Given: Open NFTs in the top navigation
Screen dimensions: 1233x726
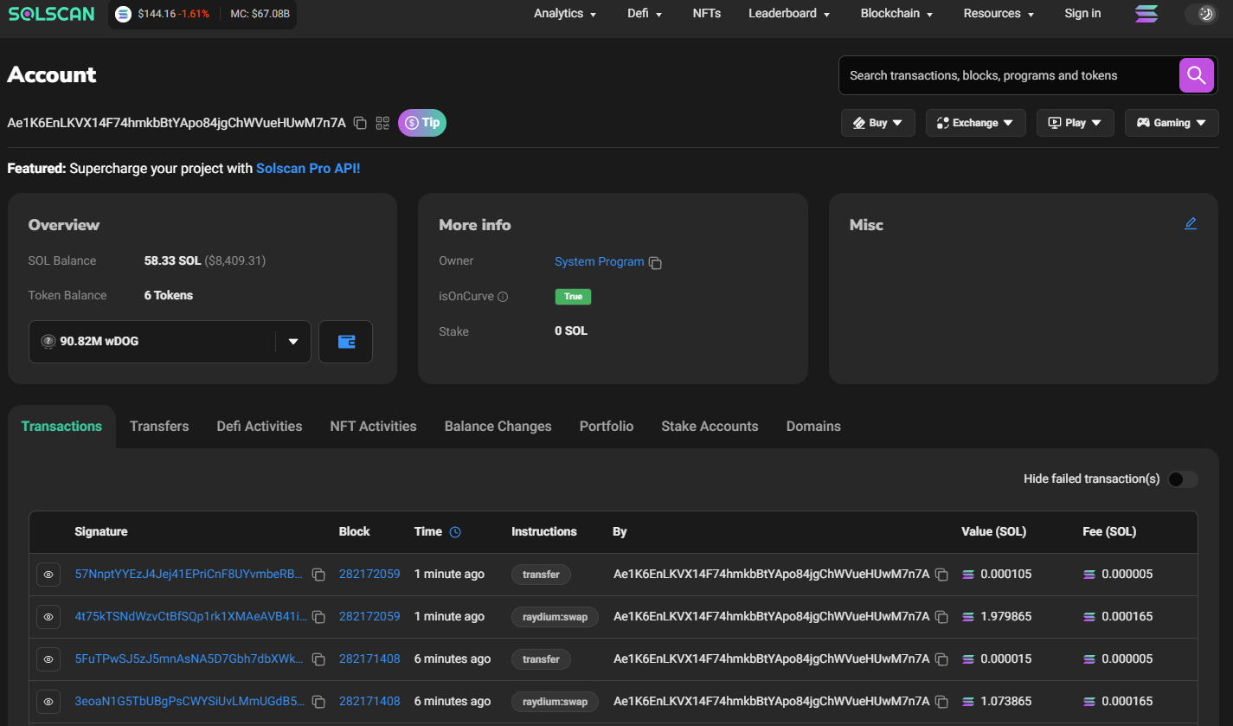Looking at the screenshot, I should pos(707,14).
